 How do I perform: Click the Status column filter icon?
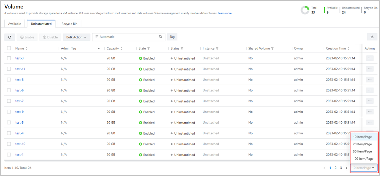tap(182, 49)
